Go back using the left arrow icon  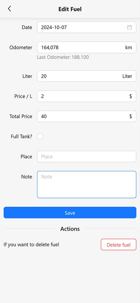coord(9,9)
